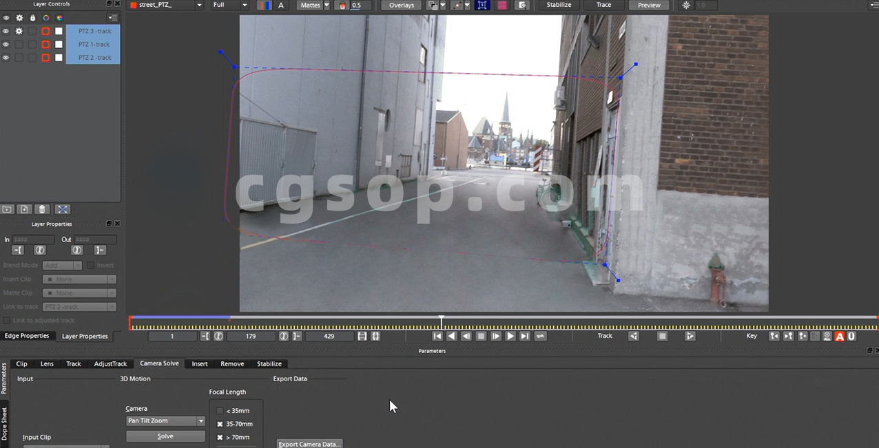Switch to the Insert tab

point(200,363)
